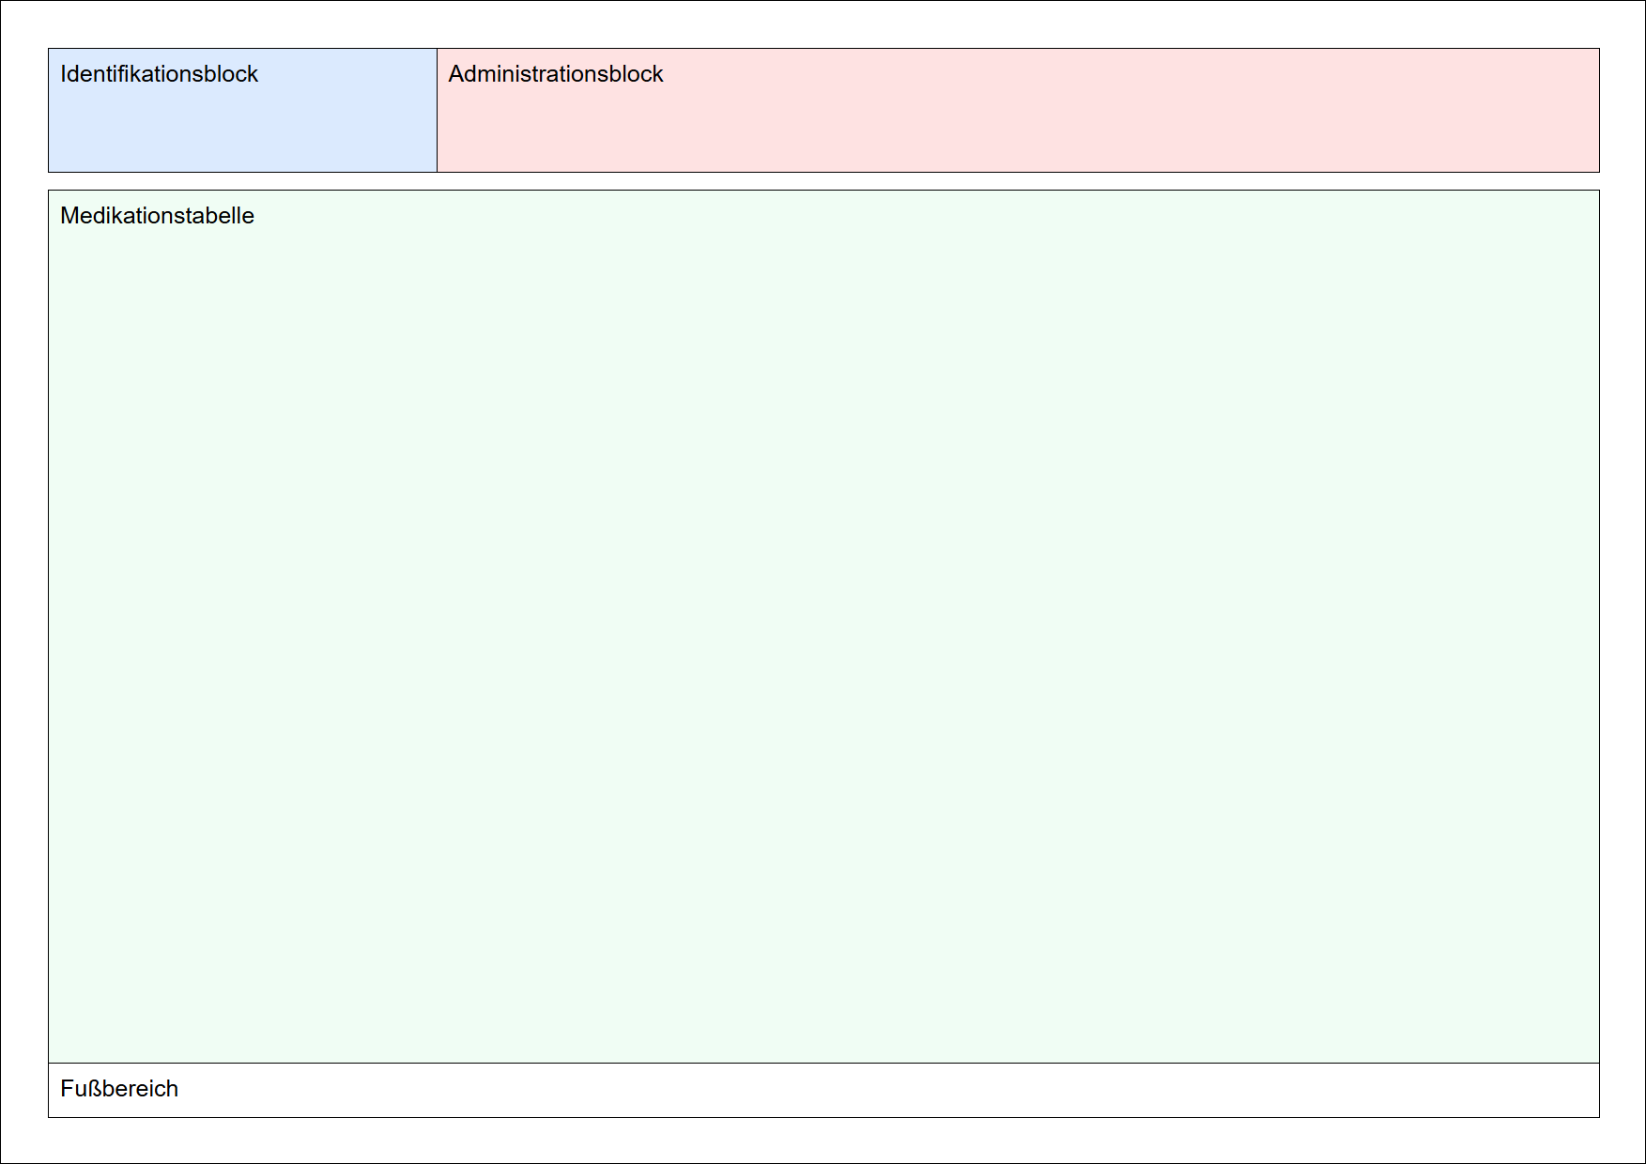1646x1164 pixels.
Task: Click the left border of the Medikationstabelle
Action: click(x=49, y=627)
